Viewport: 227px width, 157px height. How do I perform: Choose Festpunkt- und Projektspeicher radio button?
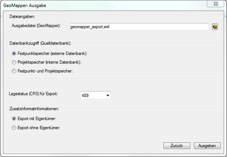[14, 71]
